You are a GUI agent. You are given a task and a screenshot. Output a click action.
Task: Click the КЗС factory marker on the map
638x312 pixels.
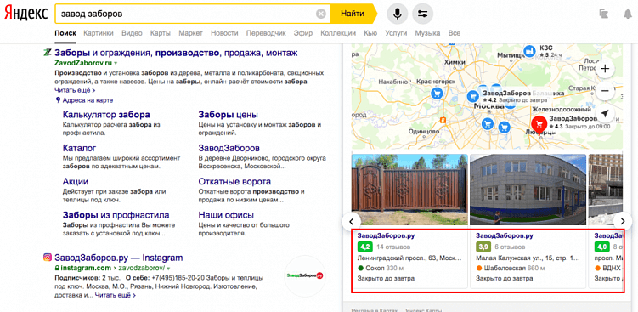(530, 51)
